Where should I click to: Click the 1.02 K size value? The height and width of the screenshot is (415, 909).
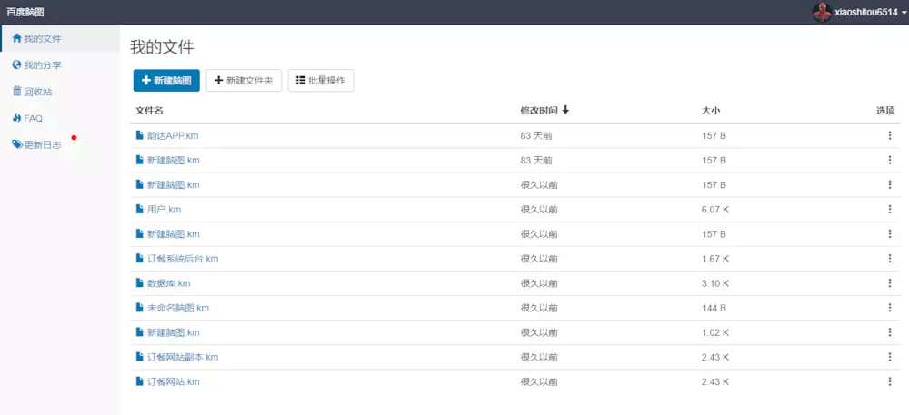714,332
